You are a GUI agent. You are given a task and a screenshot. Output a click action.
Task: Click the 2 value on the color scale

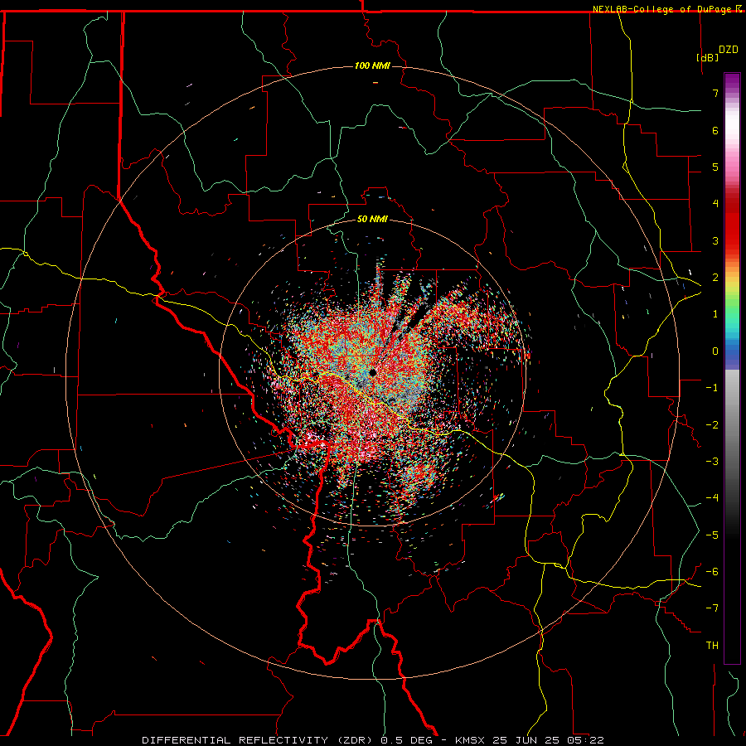click(715, 278)
